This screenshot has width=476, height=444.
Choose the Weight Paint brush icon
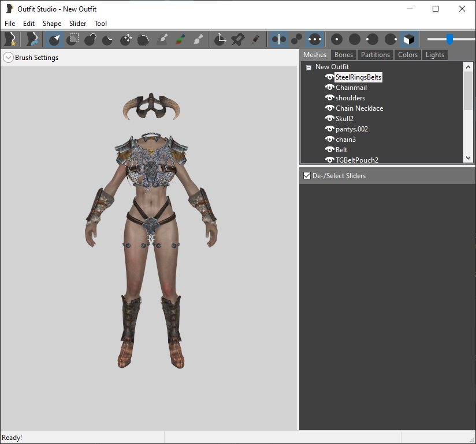point(162,39)
